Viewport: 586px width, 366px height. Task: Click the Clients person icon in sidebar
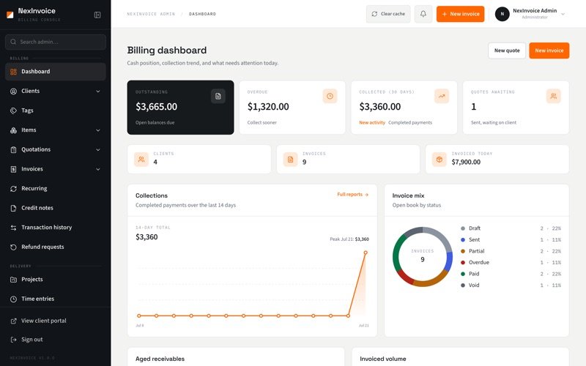[x=13, y=91]
